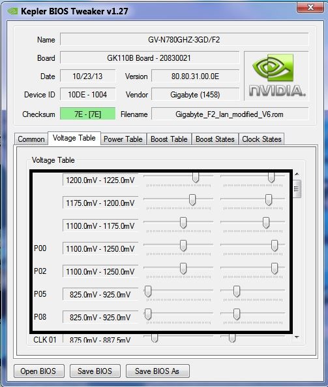
Task: Click the Open BIOS button
Action: (39, 371)
